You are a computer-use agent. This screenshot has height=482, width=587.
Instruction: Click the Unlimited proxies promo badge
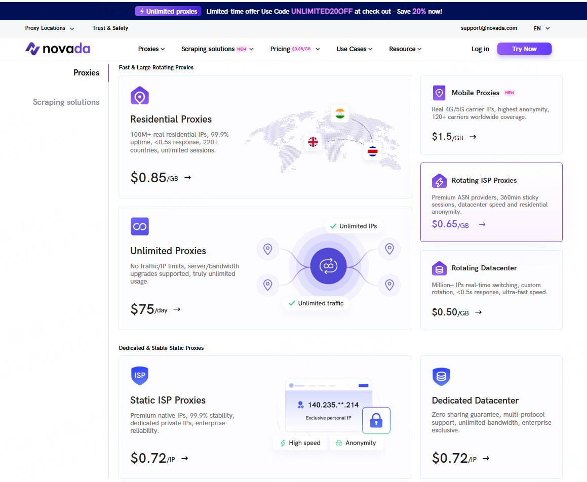(x=168, y=11)
